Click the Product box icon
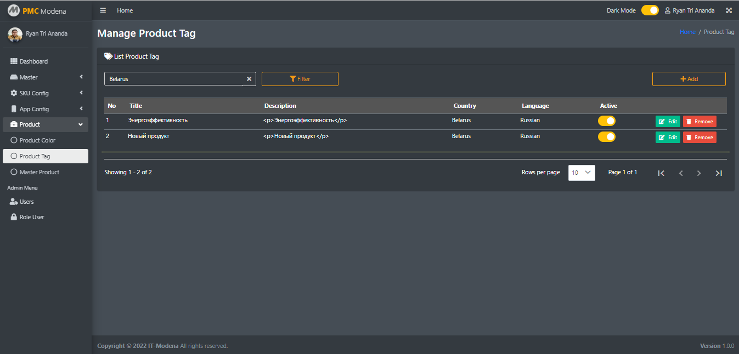The height and width of the screenshot is (354, 739). pos(14,124)
